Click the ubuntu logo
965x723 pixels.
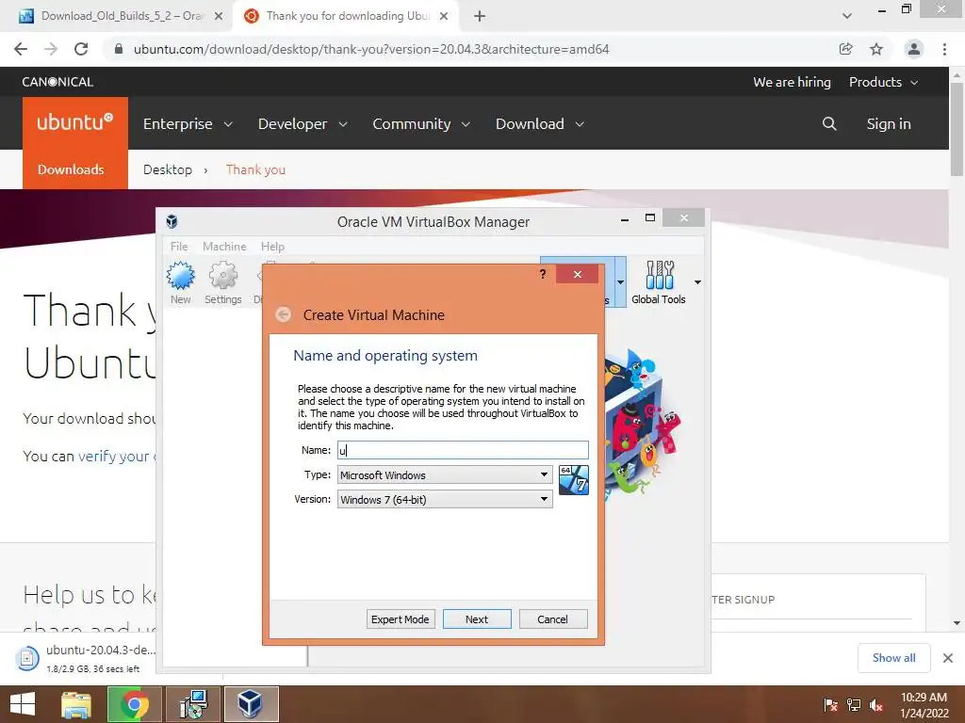(75, 121)
